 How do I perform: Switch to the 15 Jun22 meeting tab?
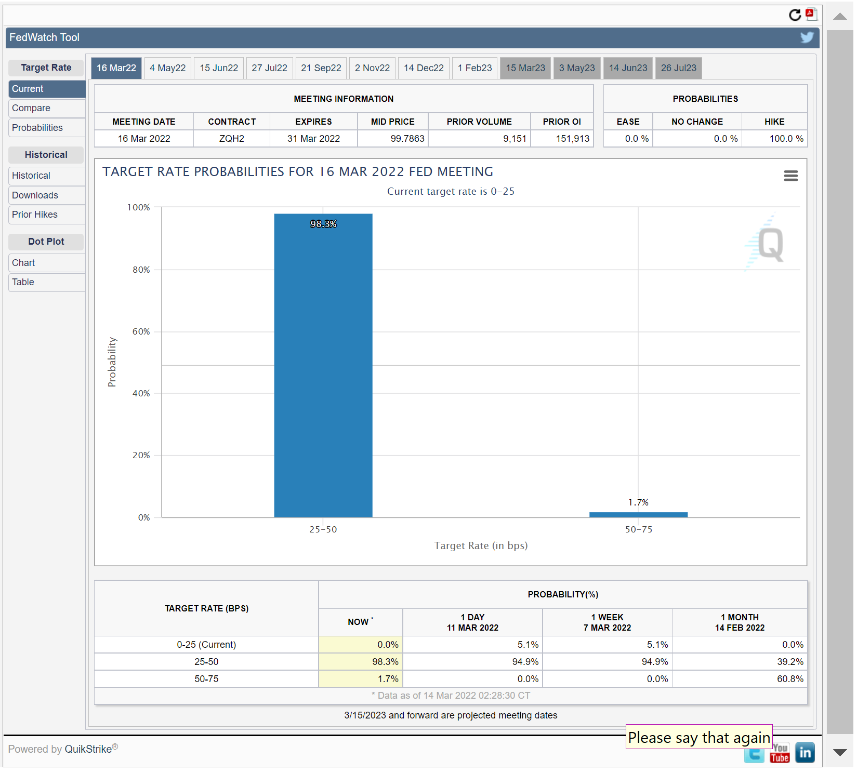219,68
